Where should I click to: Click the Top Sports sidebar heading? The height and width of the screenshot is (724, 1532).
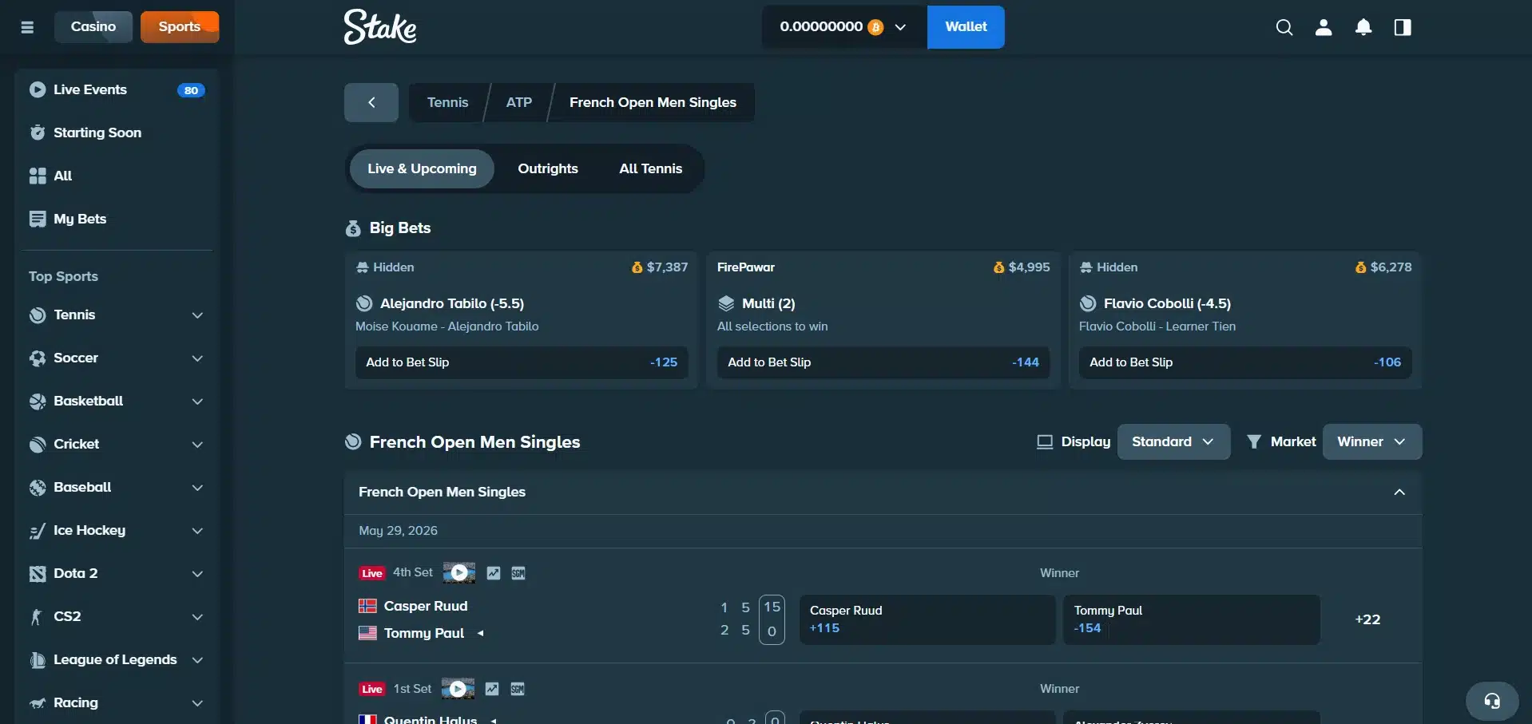coord(63,276)
